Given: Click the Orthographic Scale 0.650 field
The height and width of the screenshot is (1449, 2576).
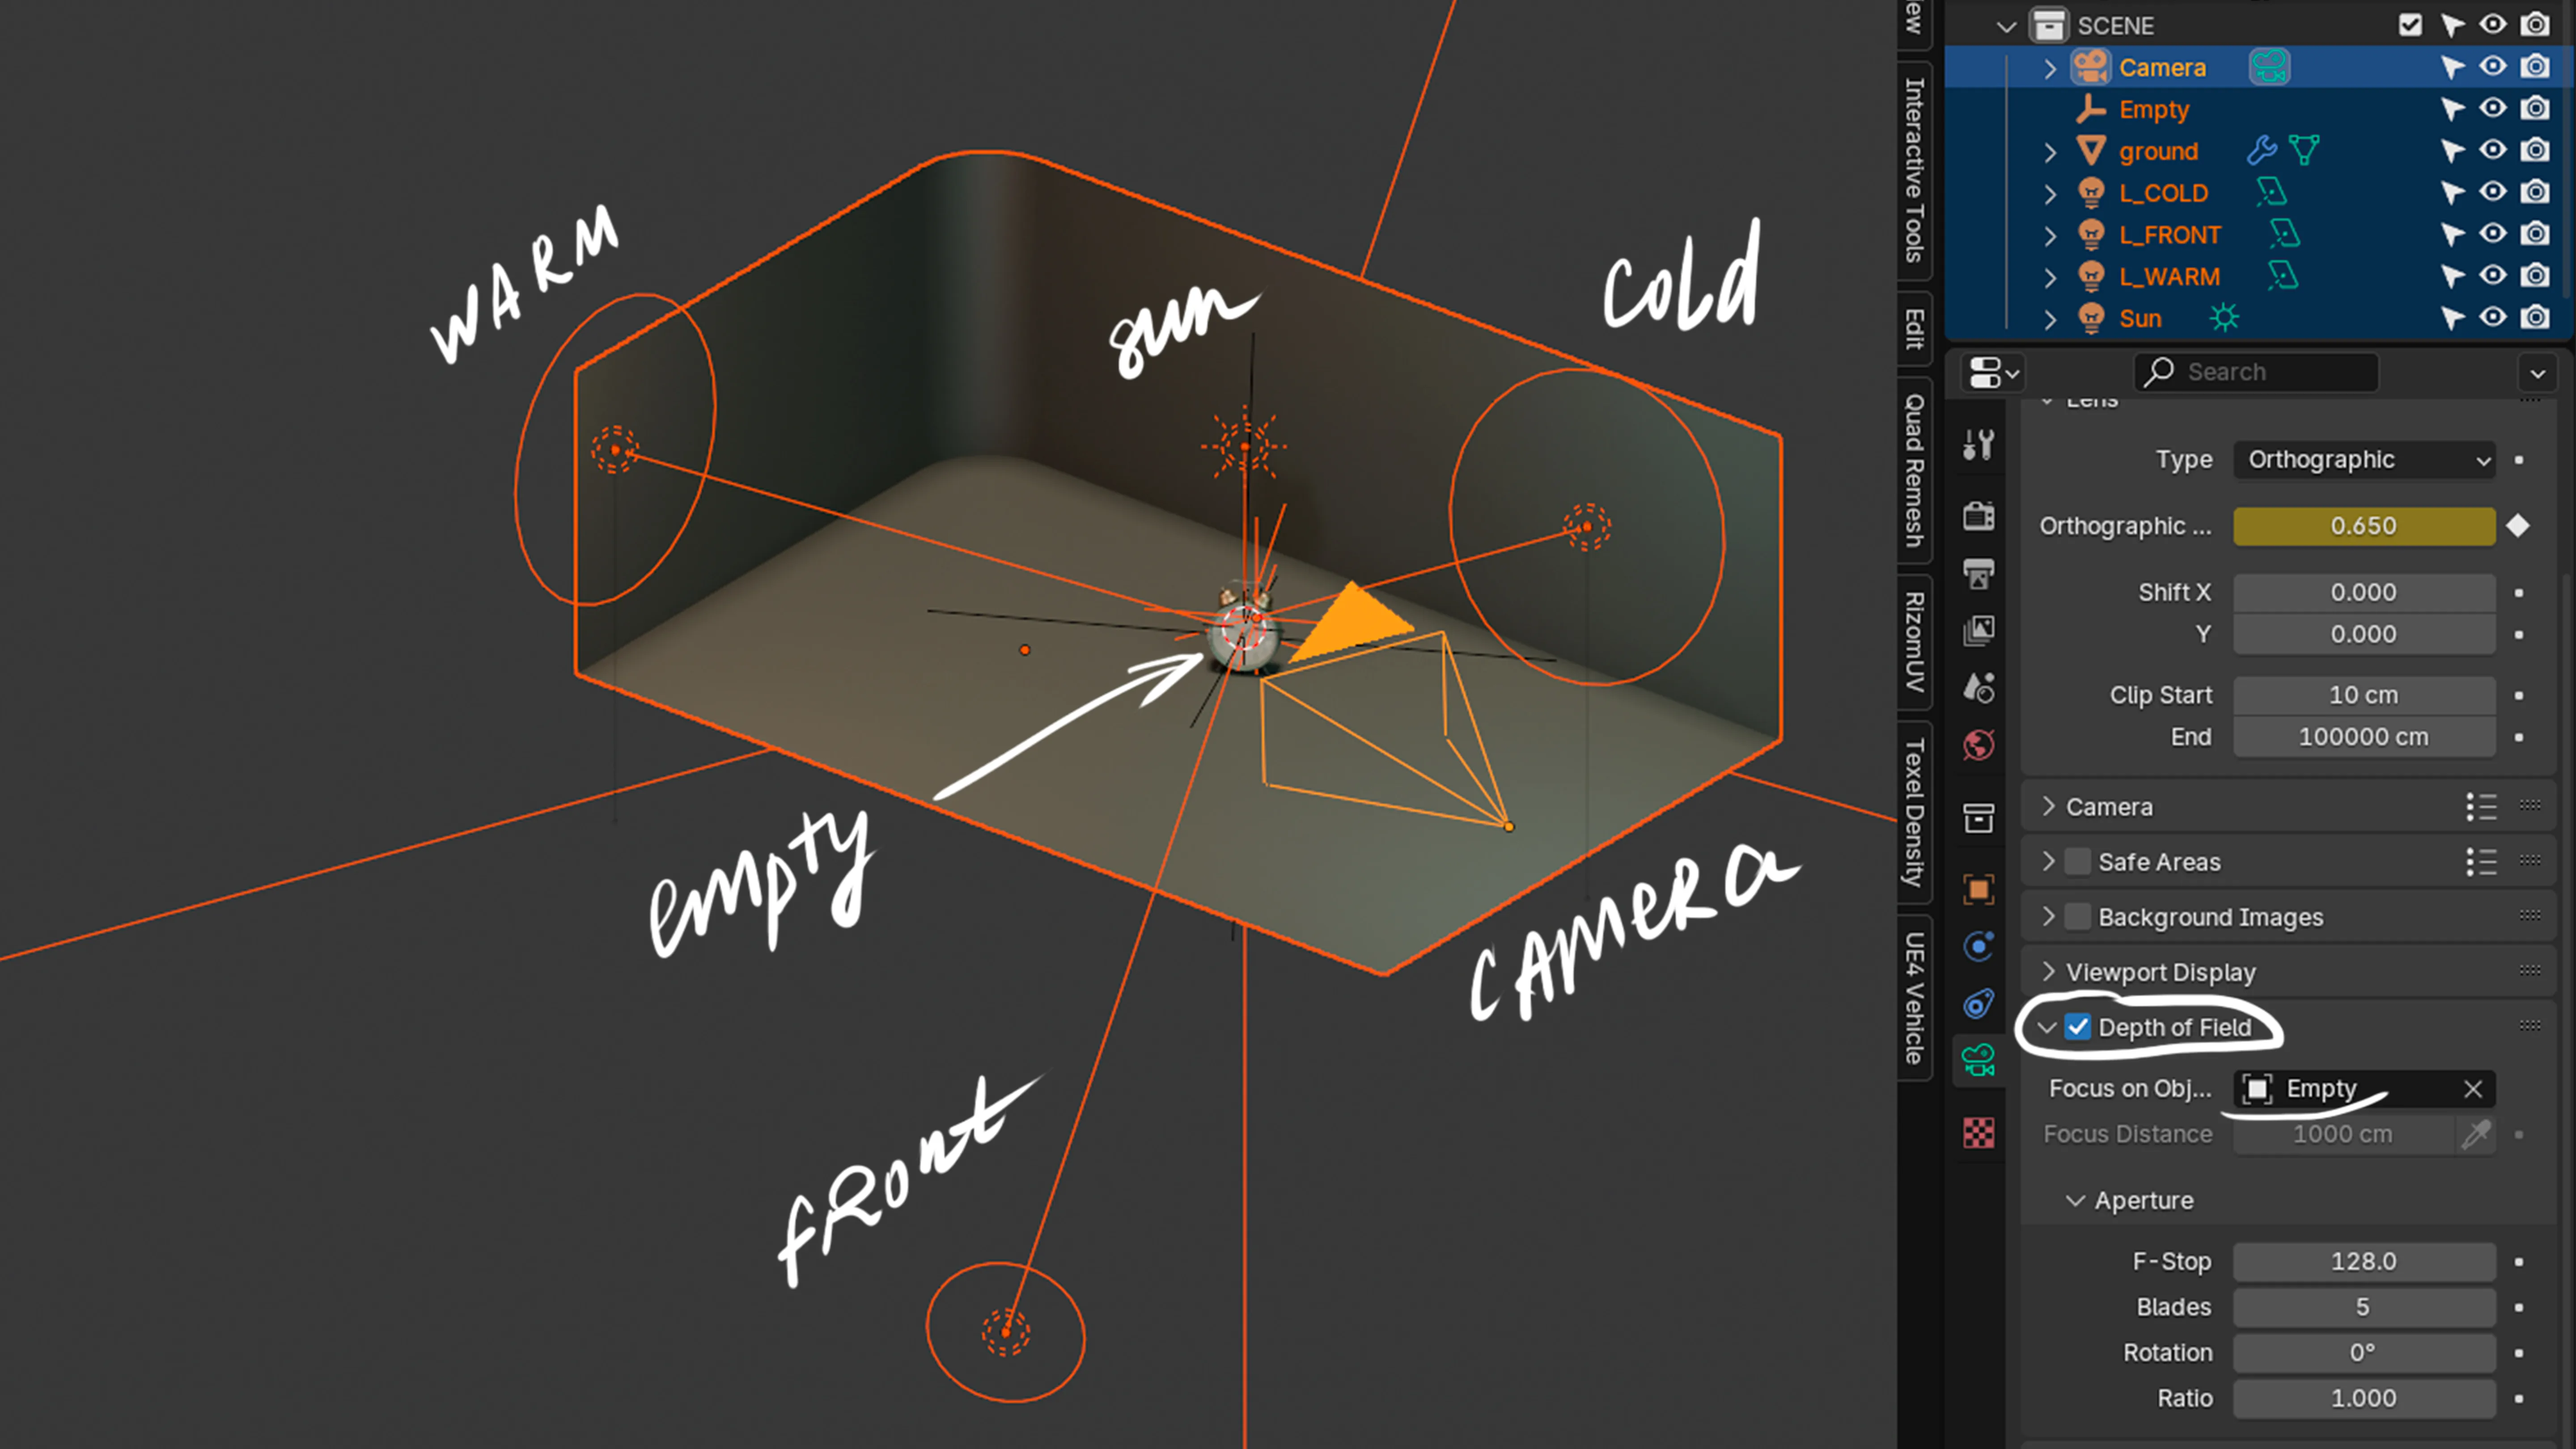Looking at the screenshot, I should (2364, 526).
